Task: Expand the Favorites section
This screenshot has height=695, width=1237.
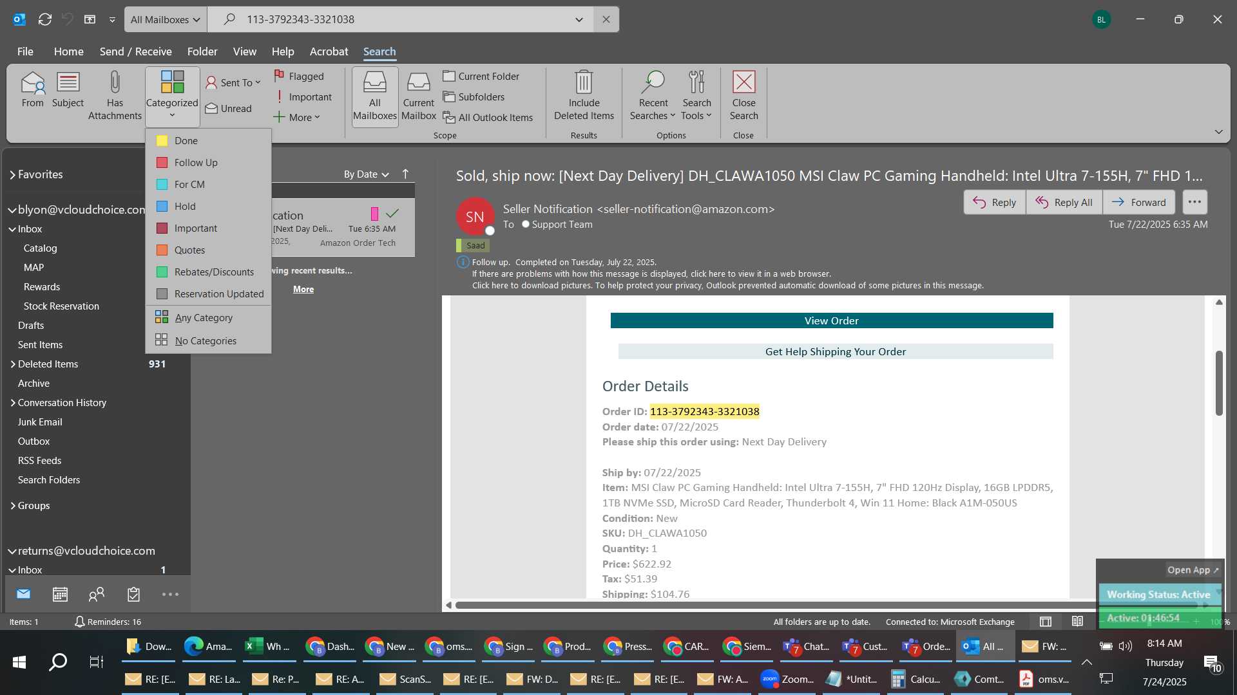Action: coord(12,174)
